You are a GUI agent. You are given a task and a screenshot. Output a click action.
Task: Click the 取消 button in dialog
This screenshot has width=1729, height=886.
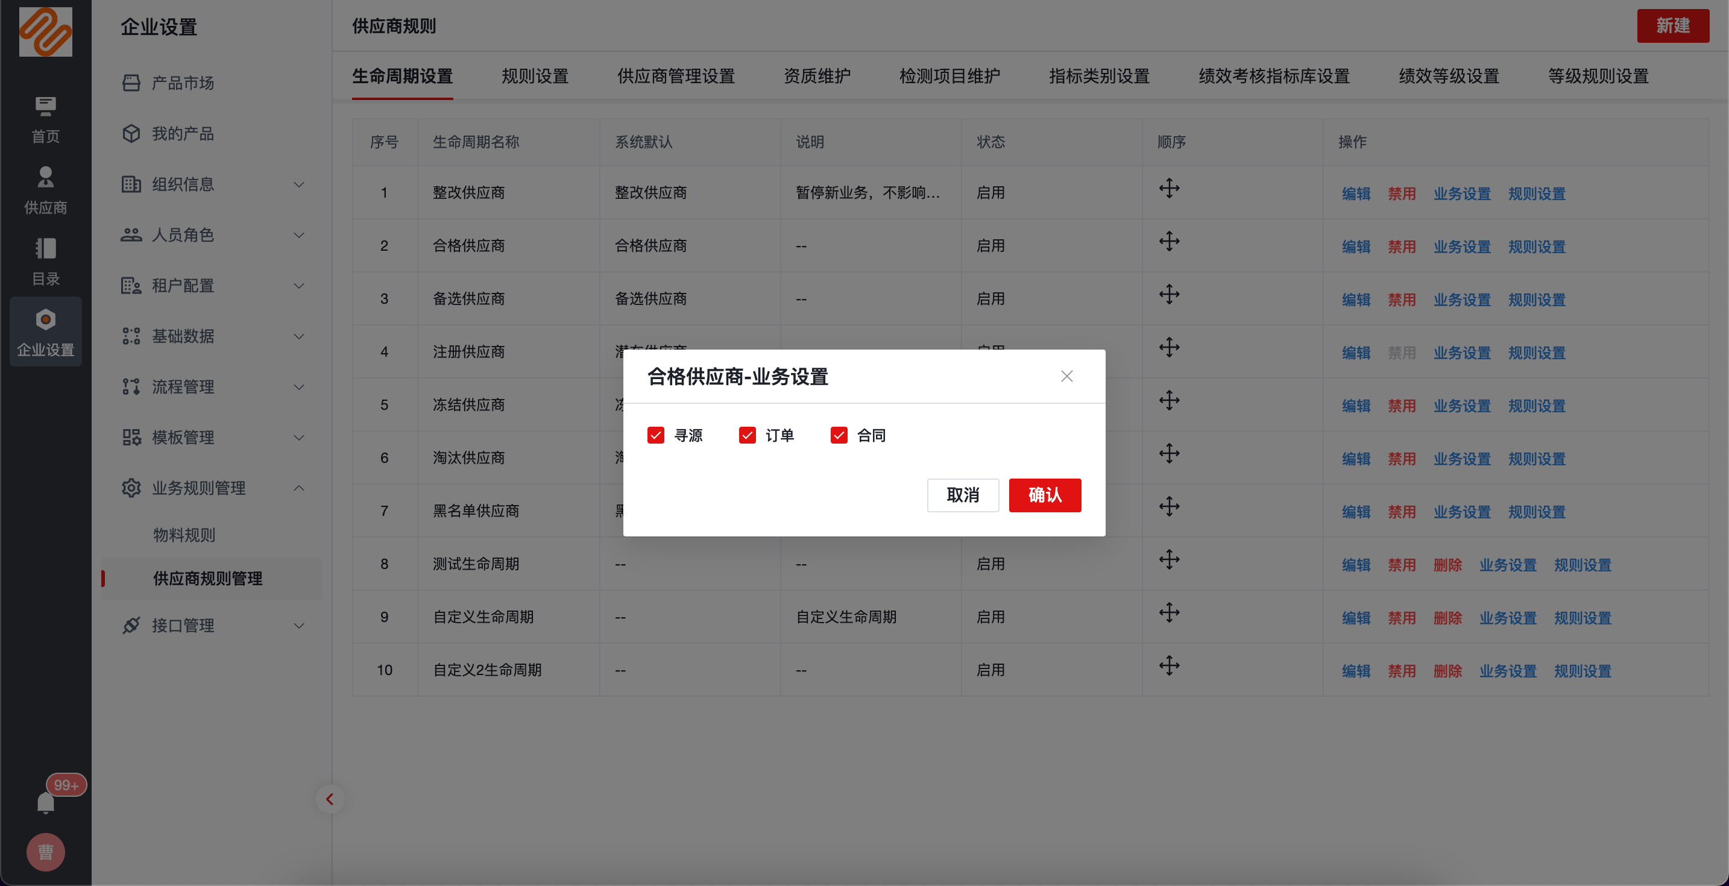(963, 495)
